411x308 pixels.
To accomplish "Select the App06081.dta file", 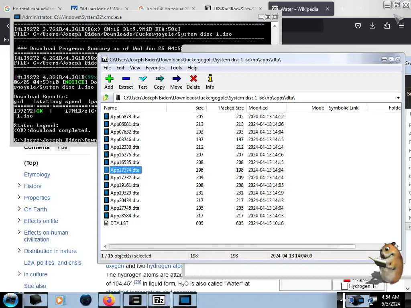I will point(124,124).
